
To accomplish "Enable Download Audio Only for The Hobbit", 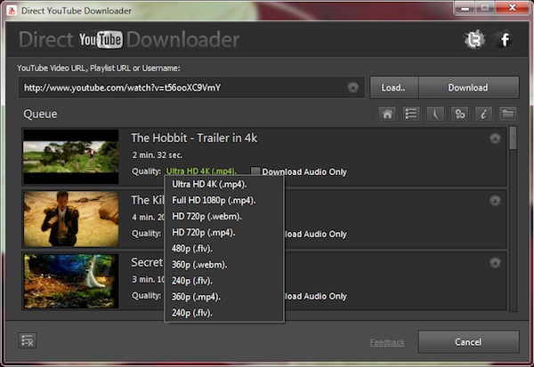I will [255, 172].
